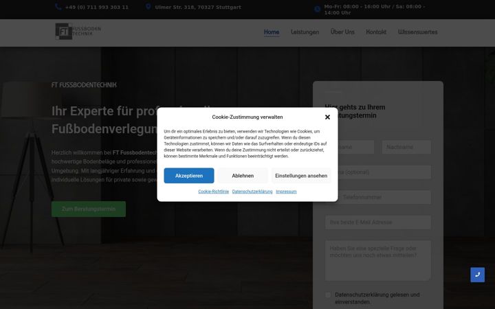Open the Leistungen menu item
This screenshot has height=309, width=495.
pyautogui.click(x=305, y=32)
